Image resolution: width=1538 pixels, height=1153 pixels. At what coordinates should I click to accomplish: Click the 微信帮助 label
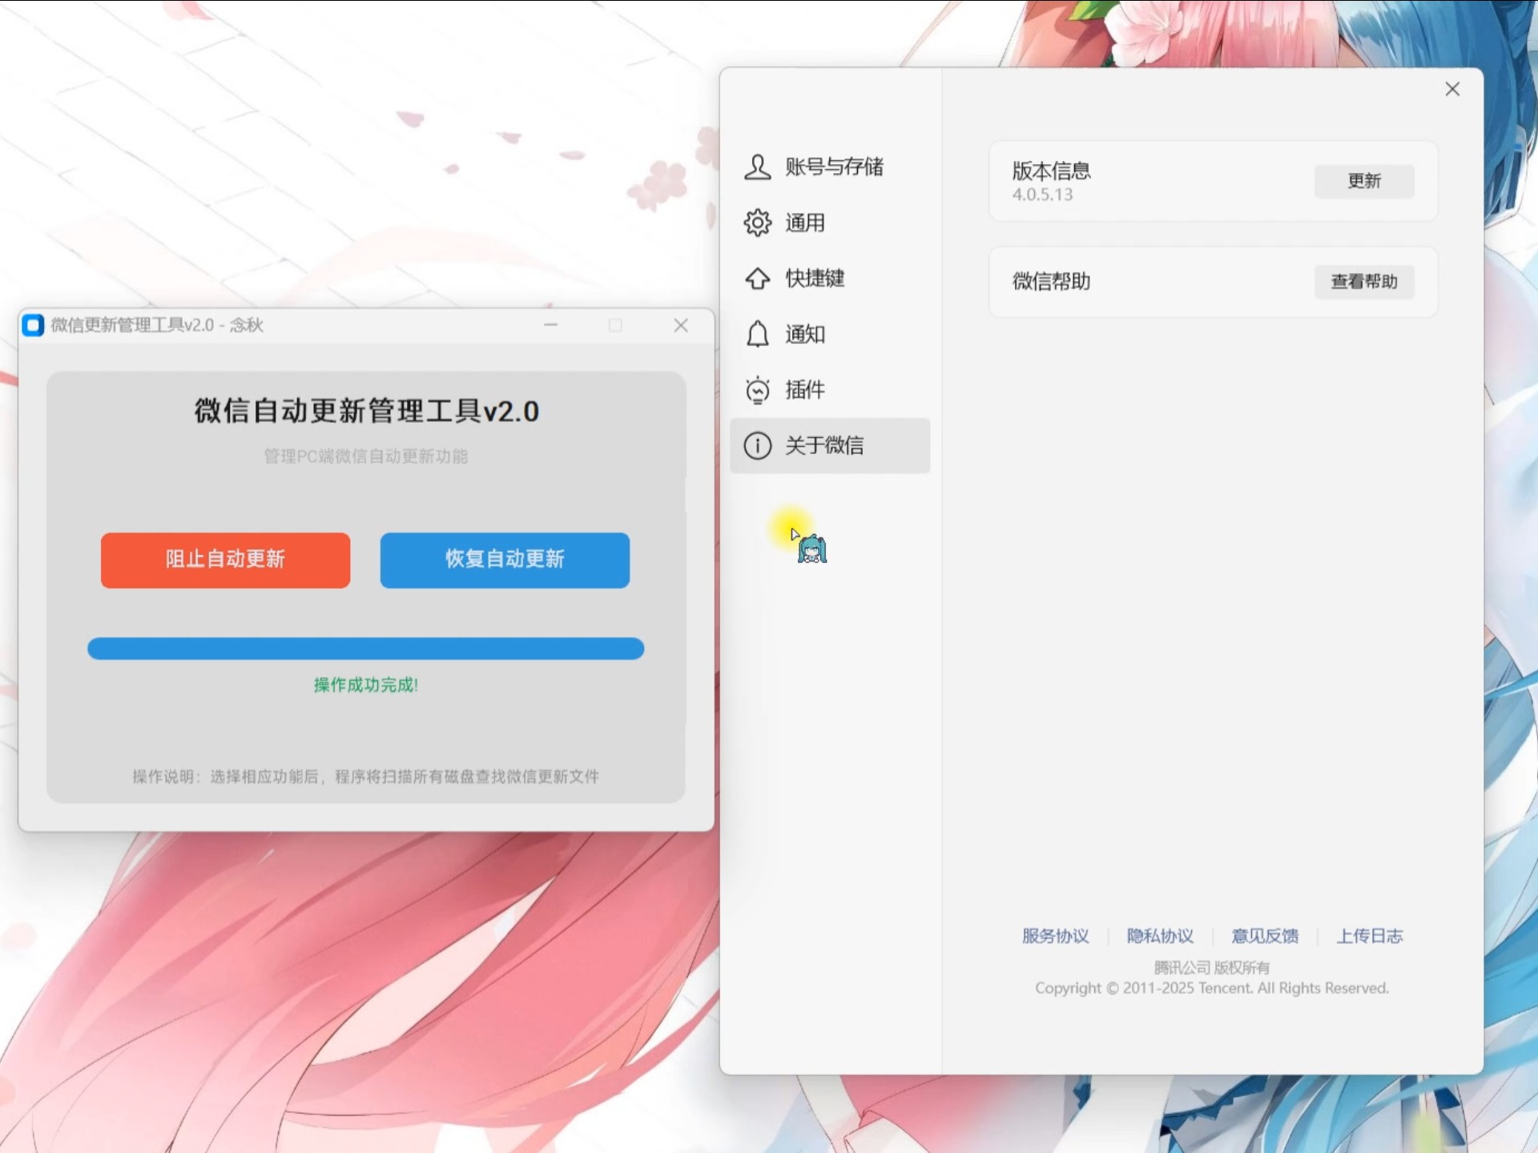(x=1051, y=281)
